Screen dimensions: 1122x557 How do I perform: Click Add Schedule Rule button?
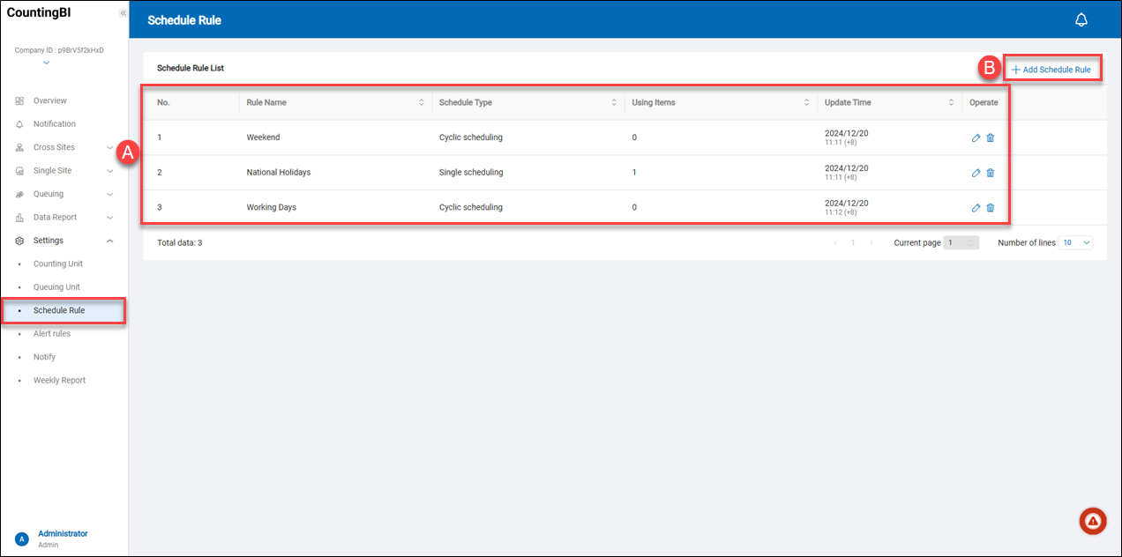(1051, 70)
